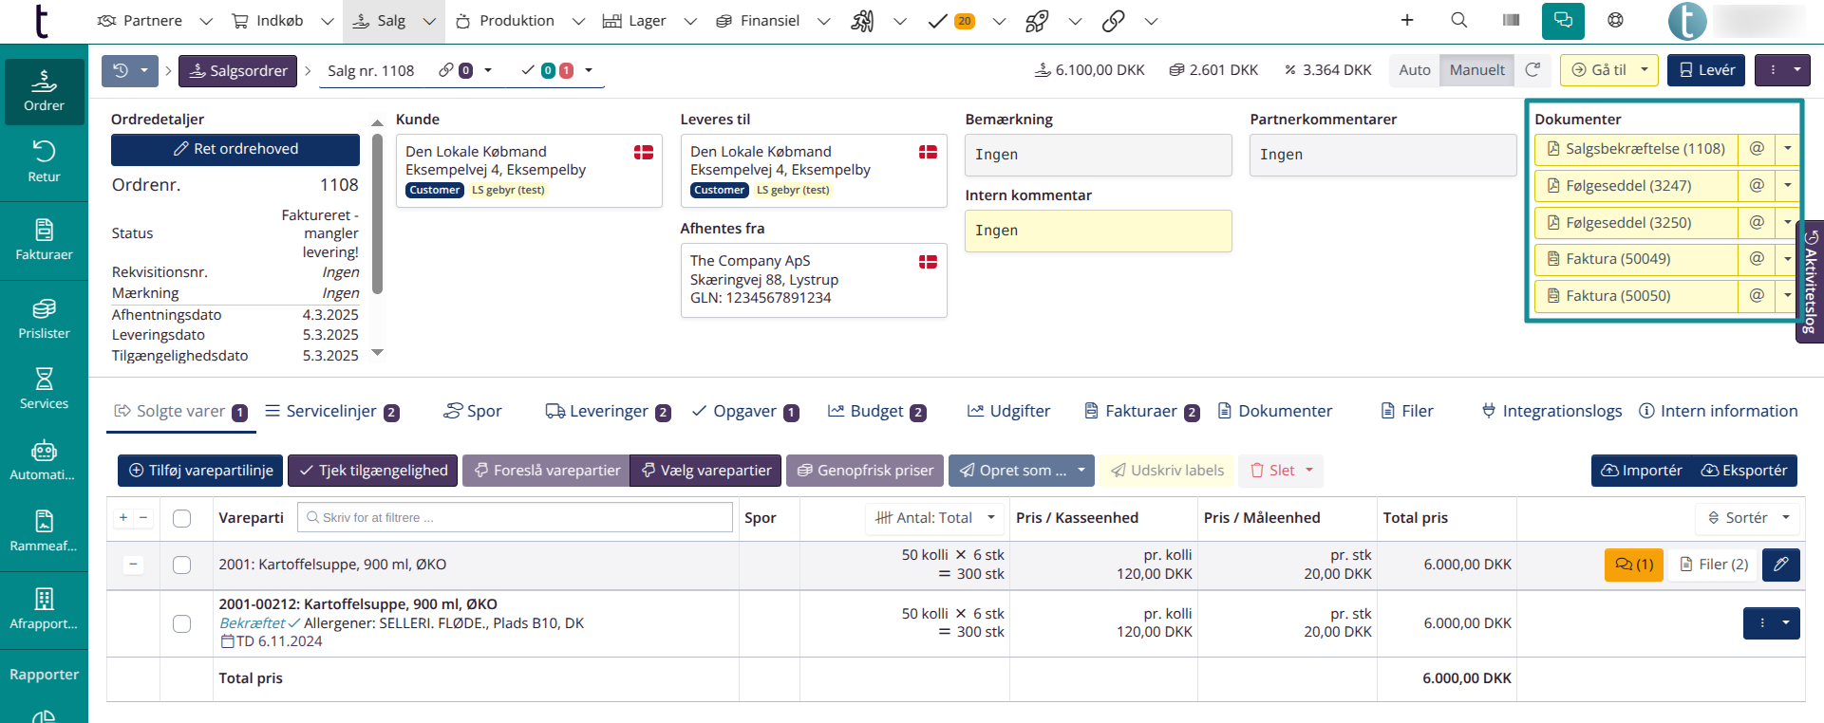Screen dimensions: 1824x723
Task: Open Prislister in the left sidebar
Action: [x=44, y=318]
